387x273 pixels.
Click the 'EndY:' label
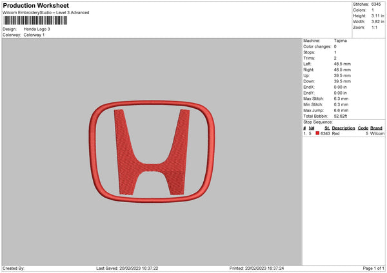[309, 93]
